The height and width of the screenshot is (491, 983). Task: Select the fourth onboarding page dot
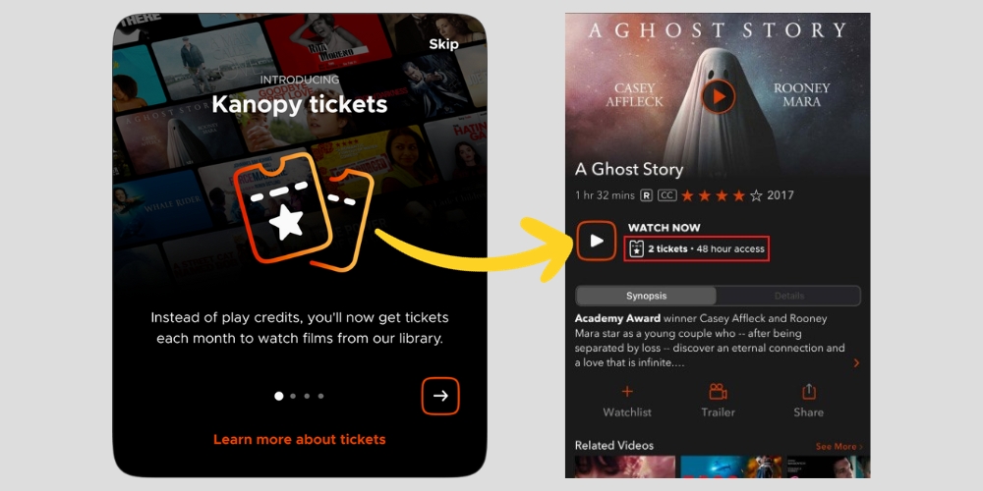[321, 396]
